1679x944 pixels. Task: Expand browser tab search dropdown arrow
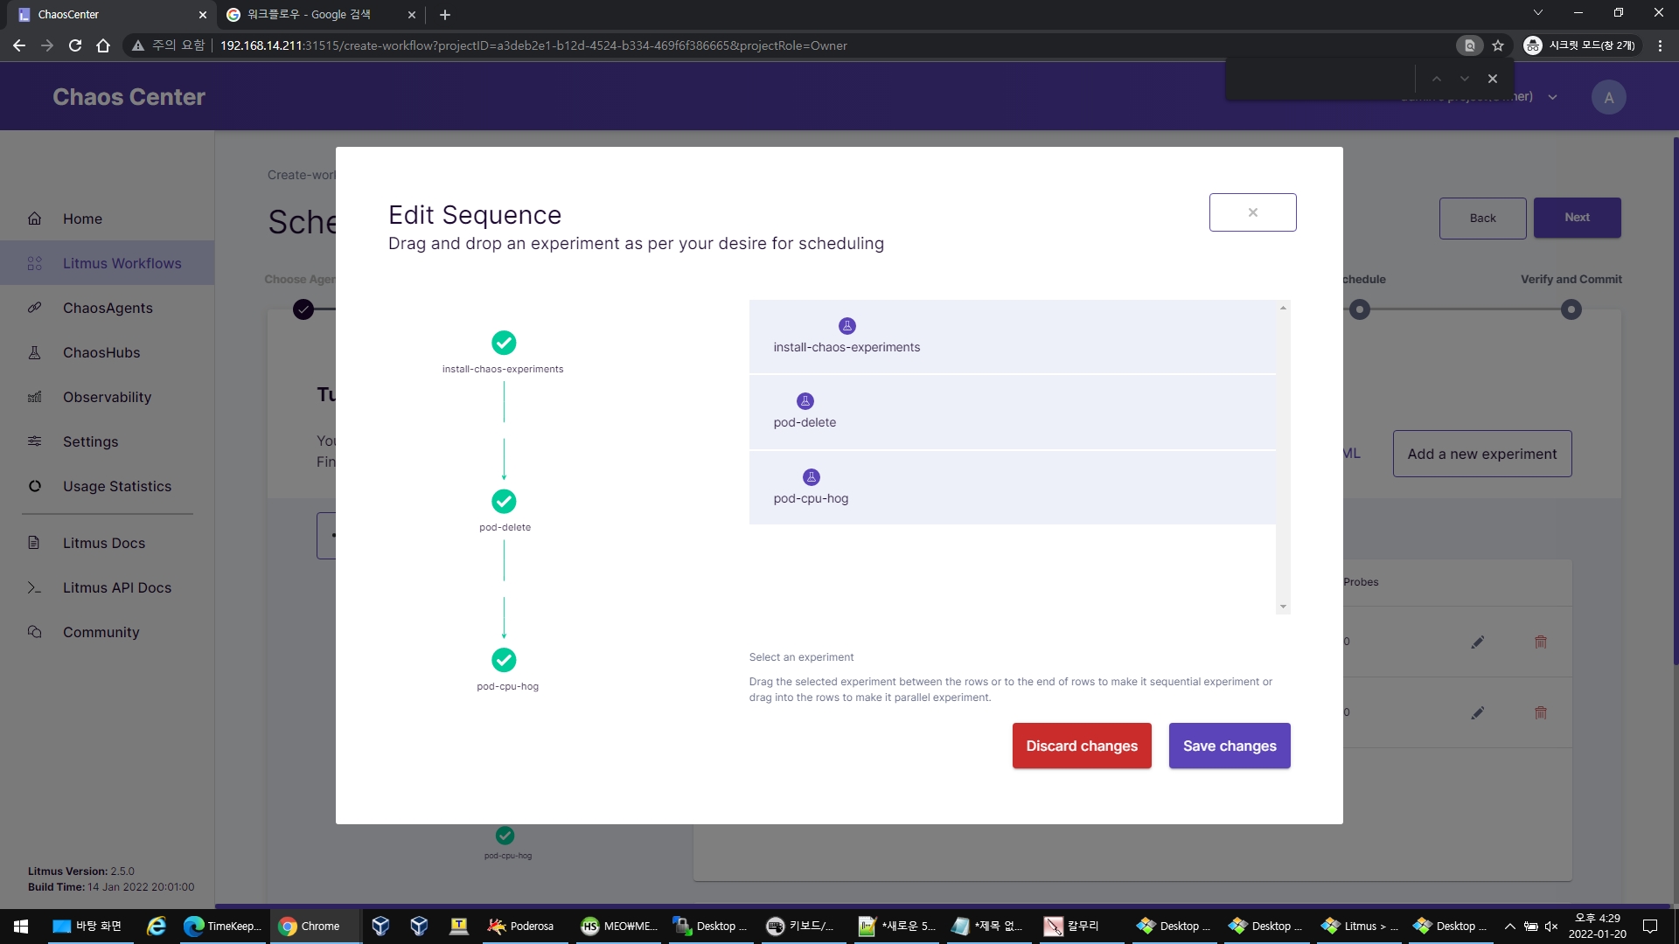(x=1537, y=13)
